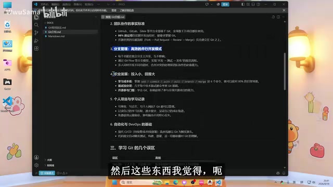Click the Manage link in restricted mode banner
The width and height of the screenshot is (333, 187).
click(x=114, y=10)
